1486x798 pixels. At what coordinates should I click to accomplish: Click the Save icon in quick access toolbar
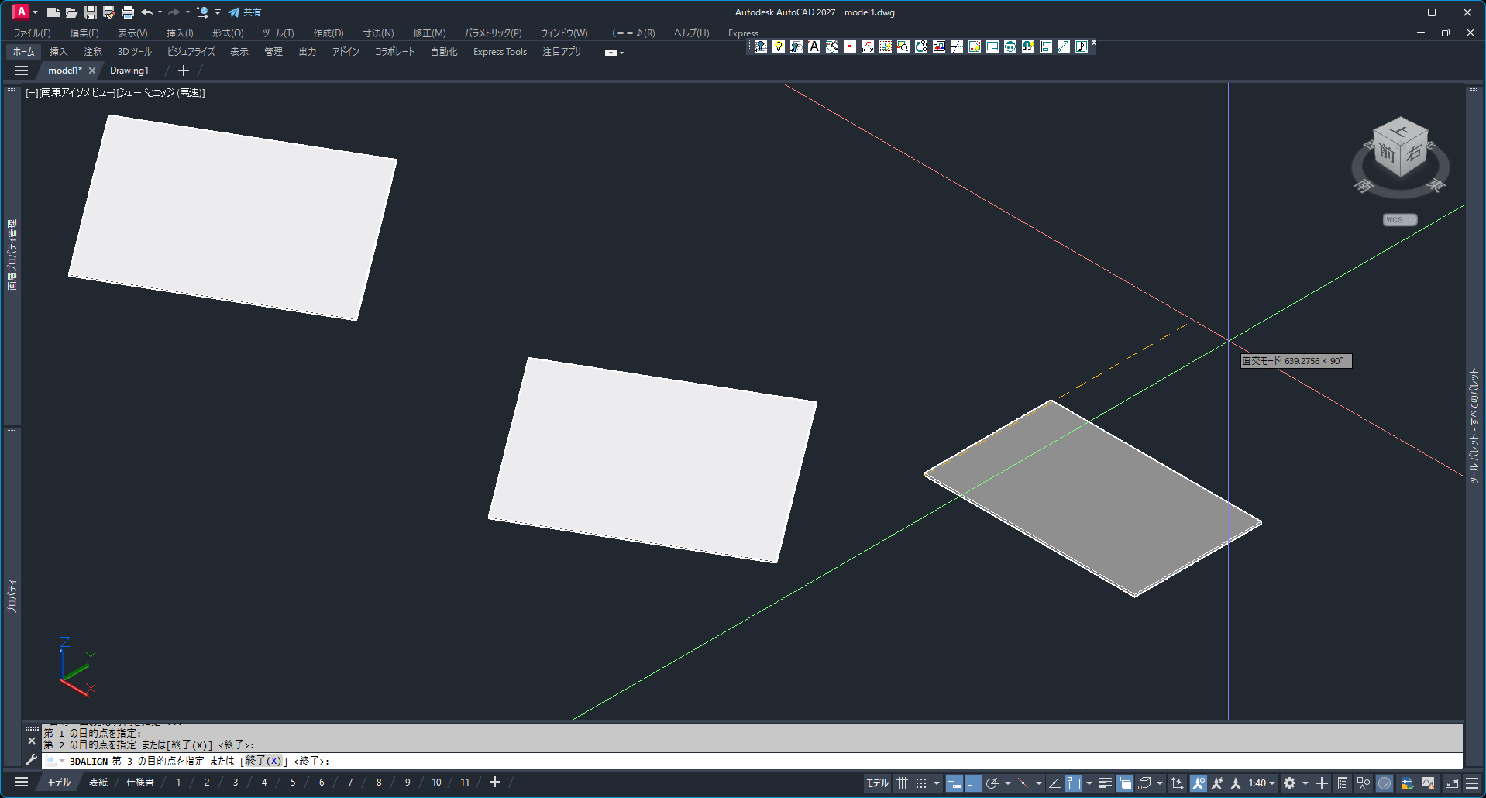pyautogui.click(x=91, y=12)
